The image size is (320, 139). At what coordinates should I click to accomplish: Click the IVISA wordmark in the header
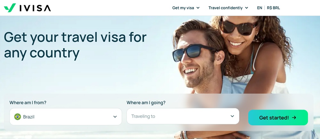(x=35, y=8)
